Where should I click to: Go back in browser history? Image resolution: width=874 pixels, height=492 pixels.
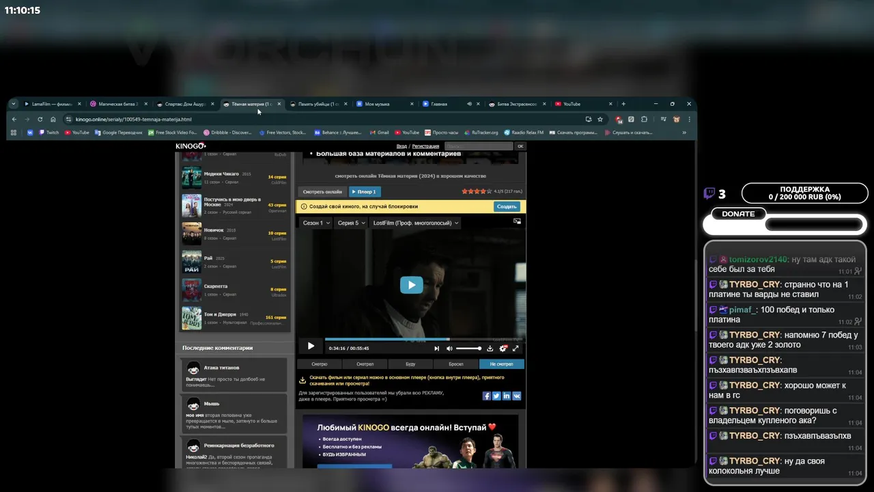[x=14, y=119]
